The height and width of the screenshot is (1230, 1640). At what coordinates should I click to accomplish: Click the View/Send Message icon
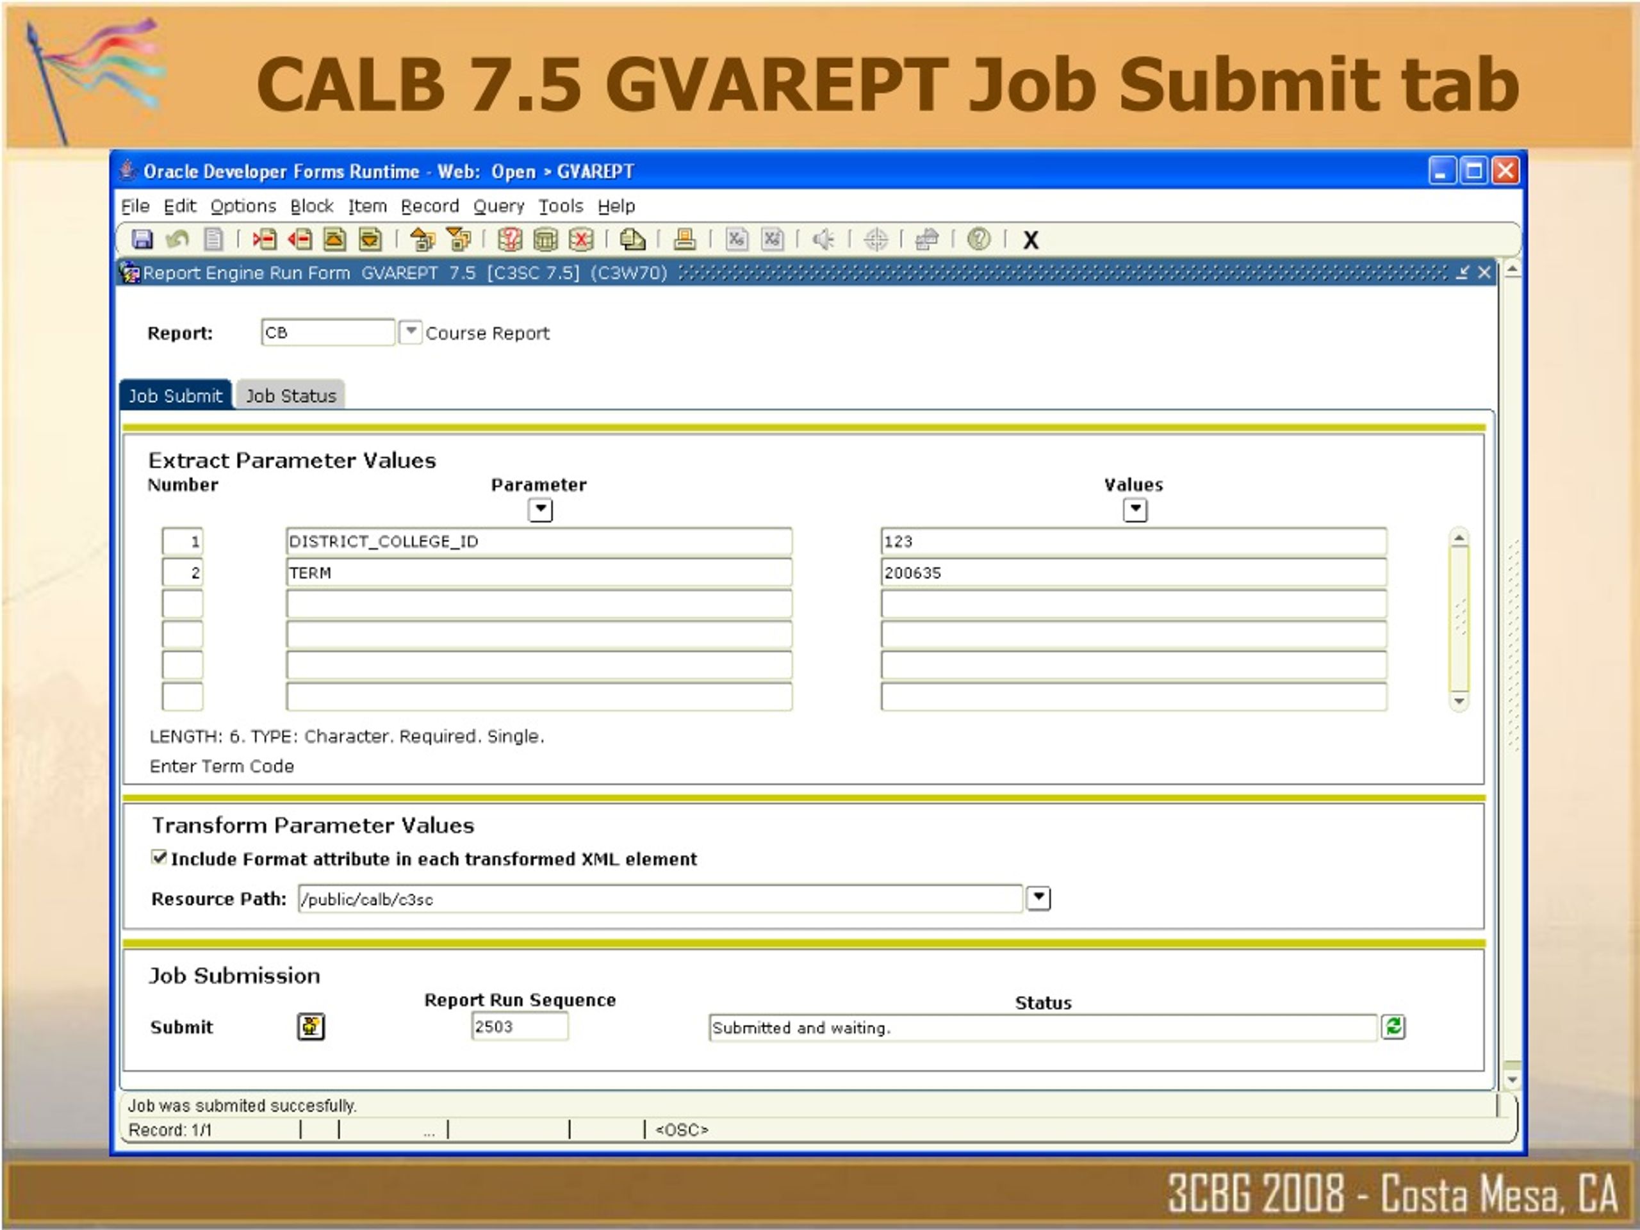[632, 240]
